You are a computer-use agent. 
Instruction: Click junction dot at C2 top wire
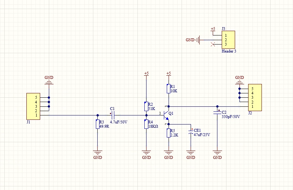pos(217,106)
